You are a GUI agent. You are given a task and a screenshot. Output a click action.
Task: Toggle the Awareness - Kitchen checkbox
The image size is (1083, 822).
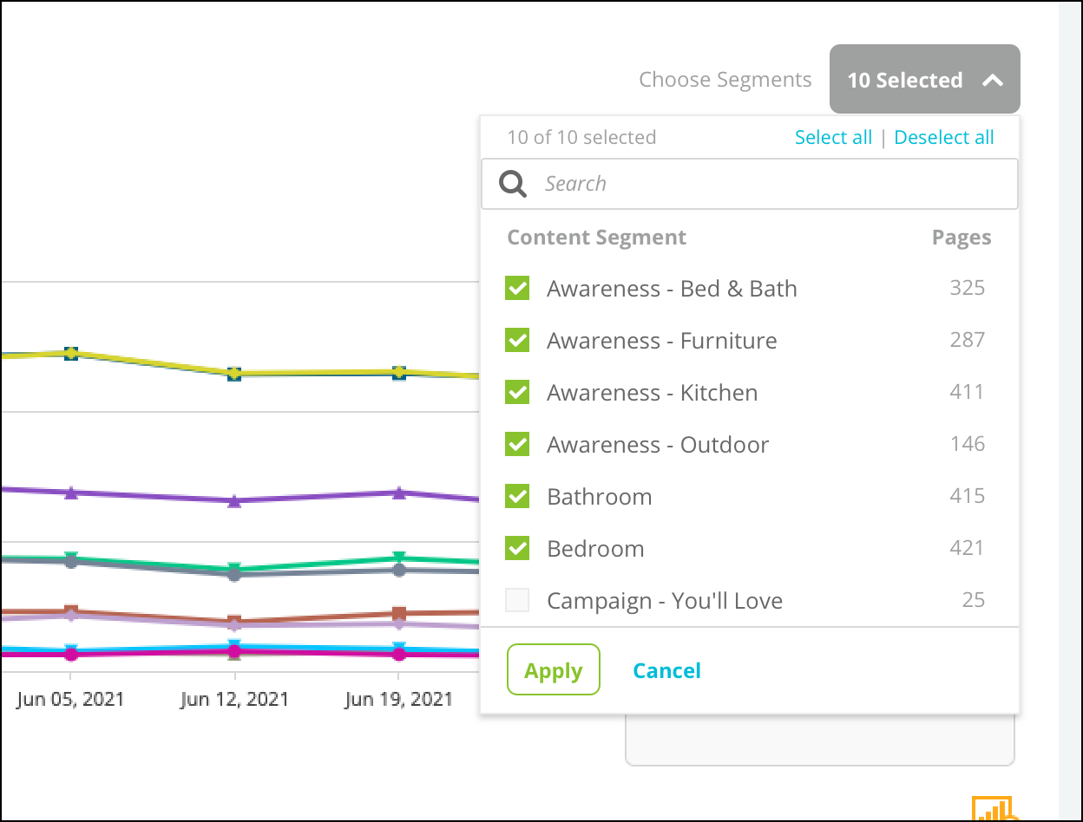(x=517, y=393)
